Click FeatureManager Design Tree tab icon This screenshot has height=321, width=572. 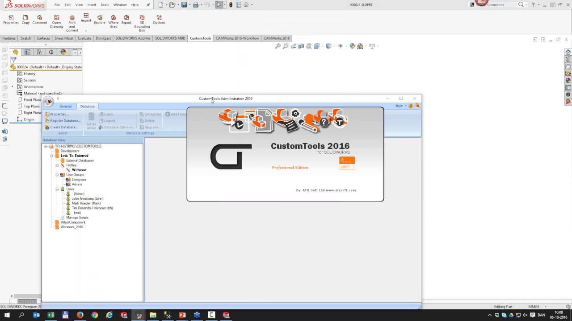[16, 52]
